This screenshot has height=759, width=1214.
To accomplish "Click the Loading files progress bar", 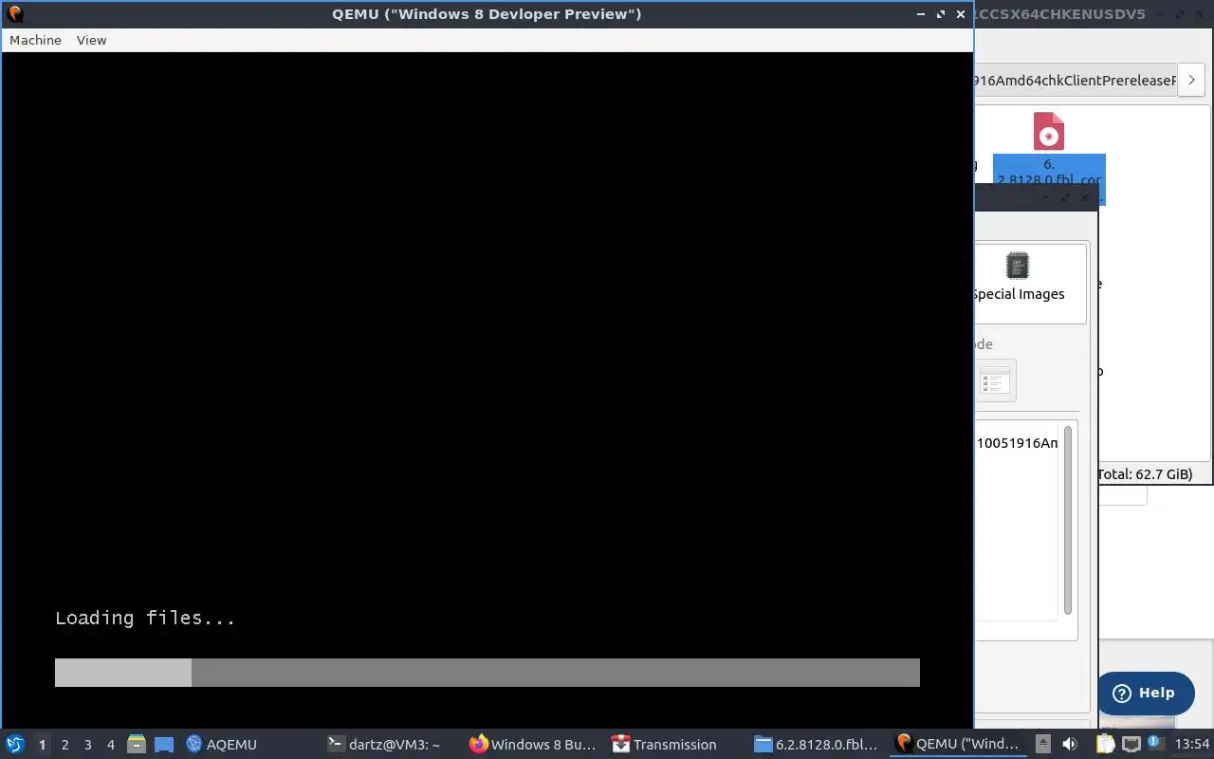I will coord(487,673).
